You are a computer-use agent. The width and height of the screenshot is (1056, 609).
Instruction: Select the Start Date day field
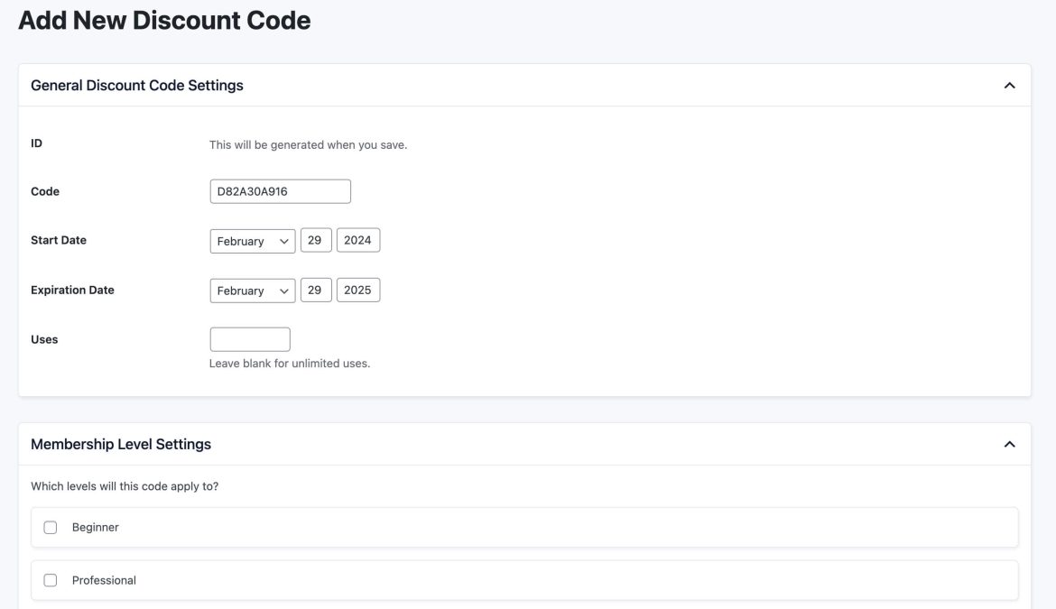pos(316,239)
